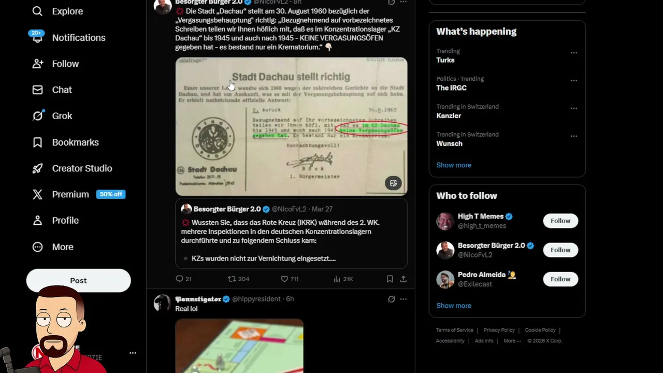View analytics showing 21K views
Screen dimensions: 663x373
coord(343,279)
